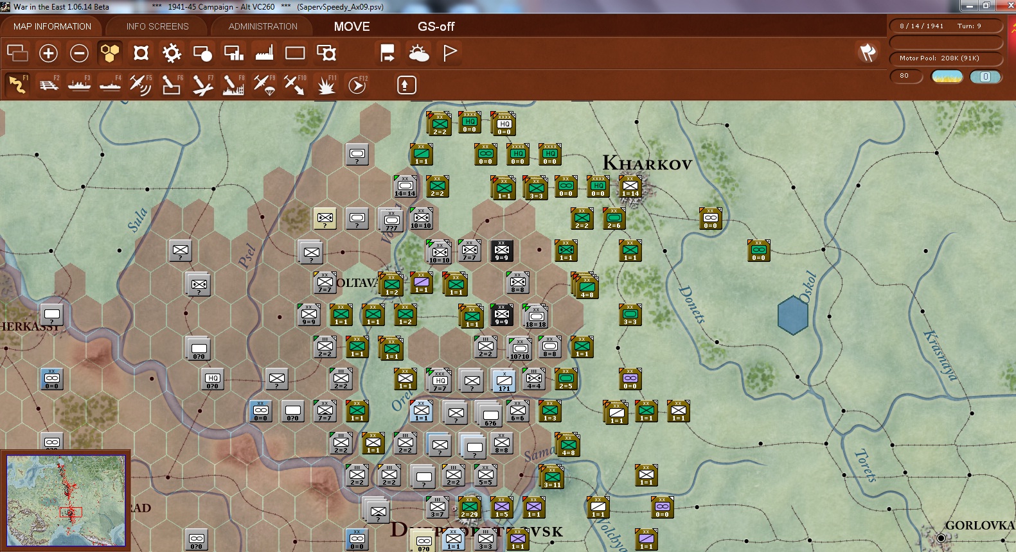
Task: Select the F8 bomb city mode icon
Action: (x=233, y=85)
